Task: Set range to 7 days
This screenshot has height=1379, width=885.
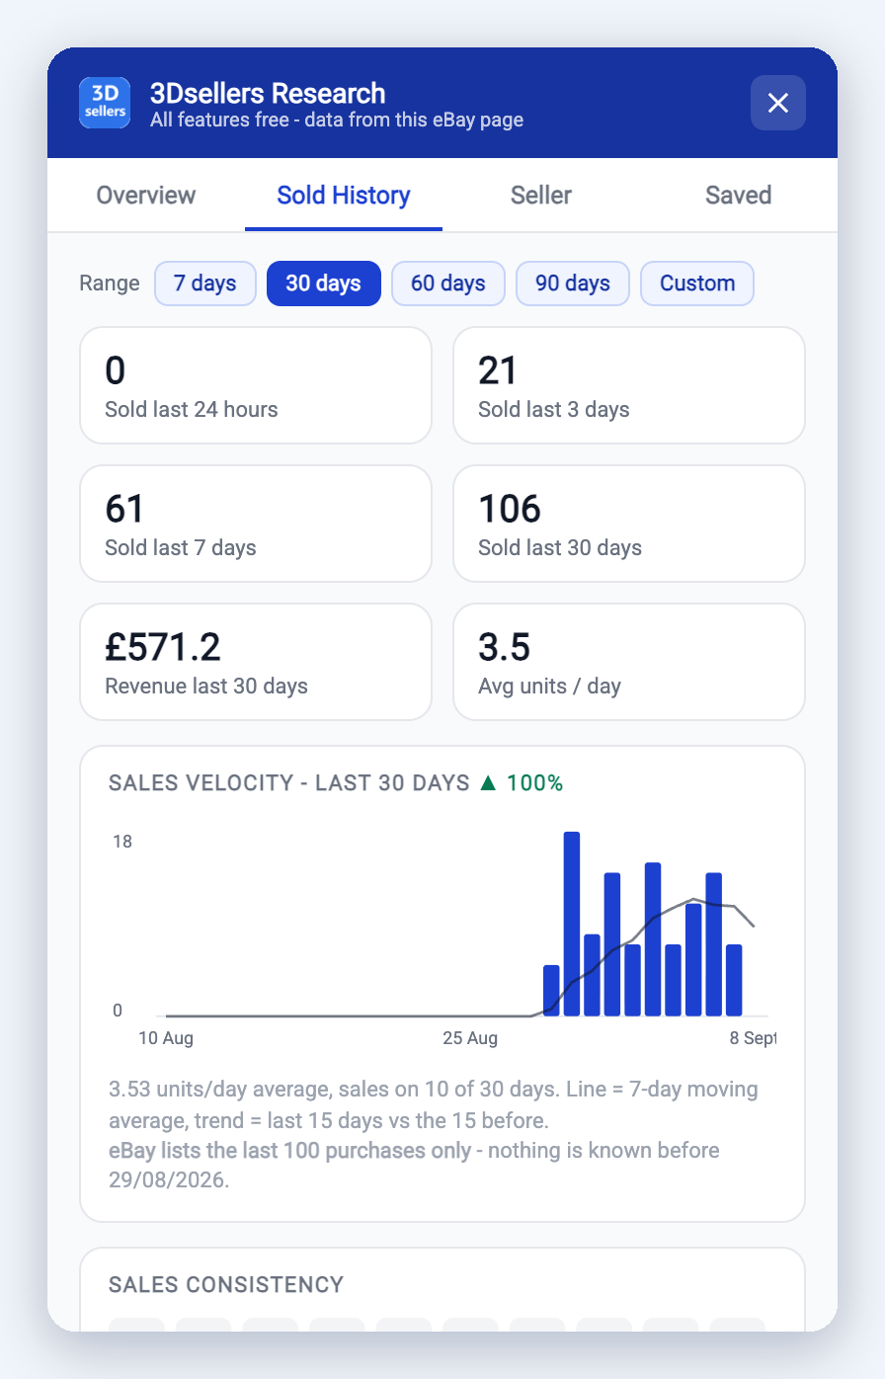Action: pyautogui.click(x=205, y=284)
